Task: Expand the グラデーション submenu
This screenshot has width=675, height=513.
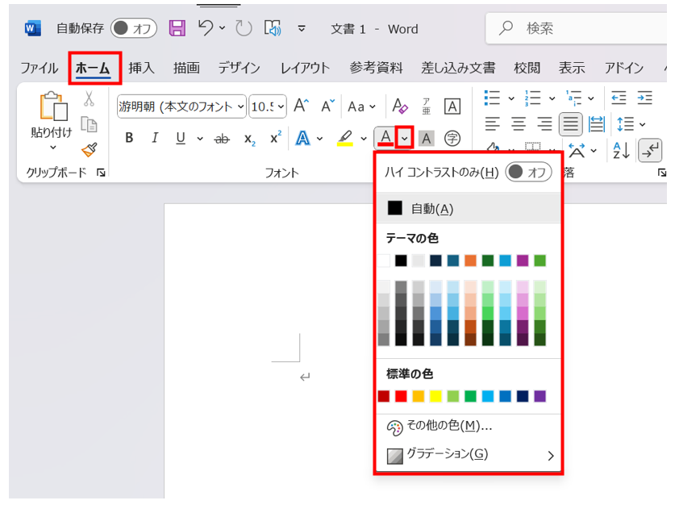Action: tap(551, 455)
